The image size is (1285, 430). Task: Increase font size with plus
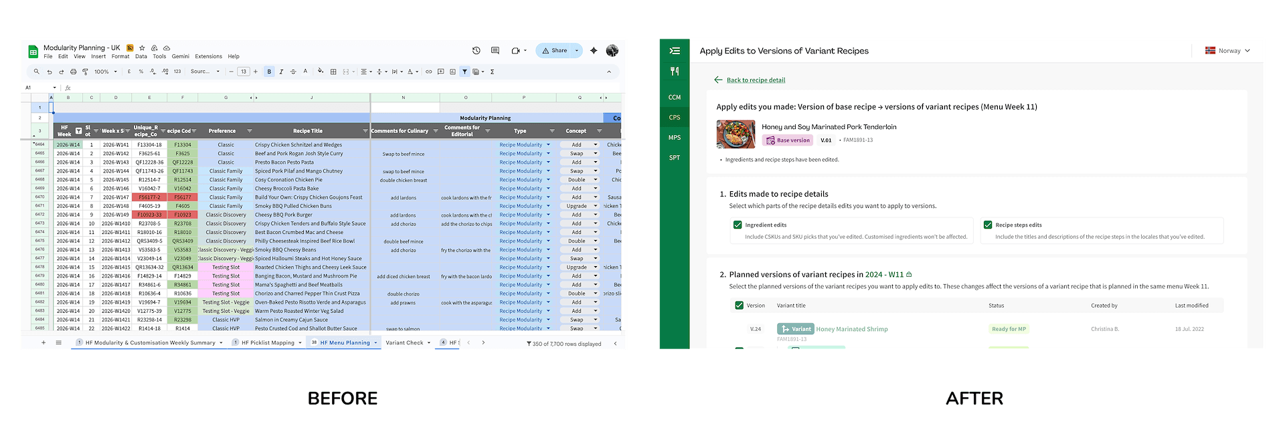[x=255, y=72]
